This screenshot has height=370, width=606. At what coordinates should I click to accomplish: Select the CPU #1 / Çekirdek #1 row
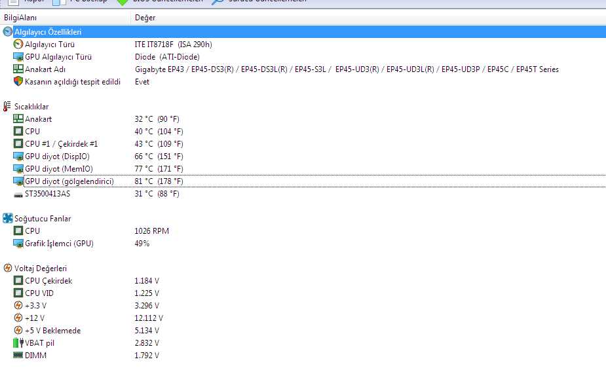[61, 144]
